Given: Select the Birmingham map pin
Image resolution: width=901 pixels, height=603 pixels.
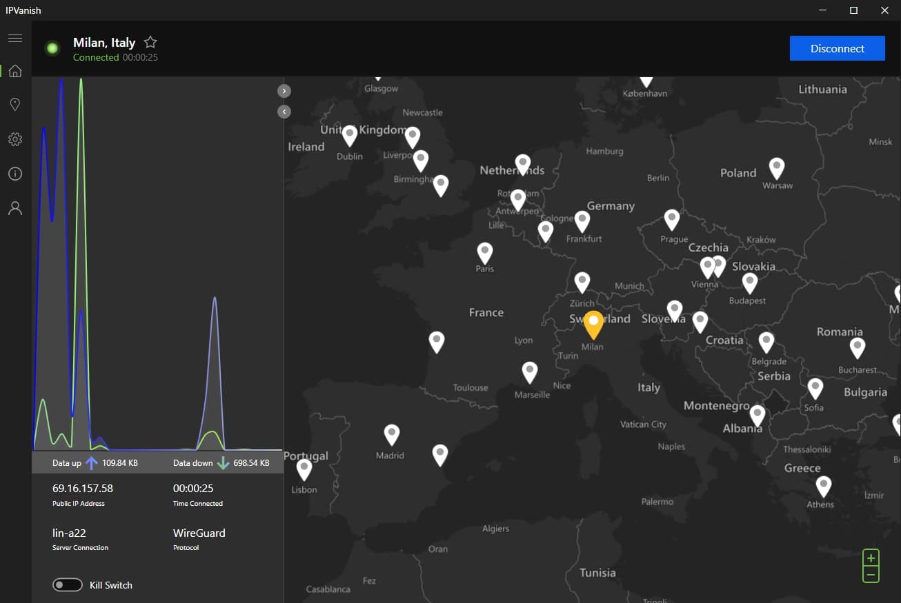Looking at the screenshot, I should pos(420,161).
